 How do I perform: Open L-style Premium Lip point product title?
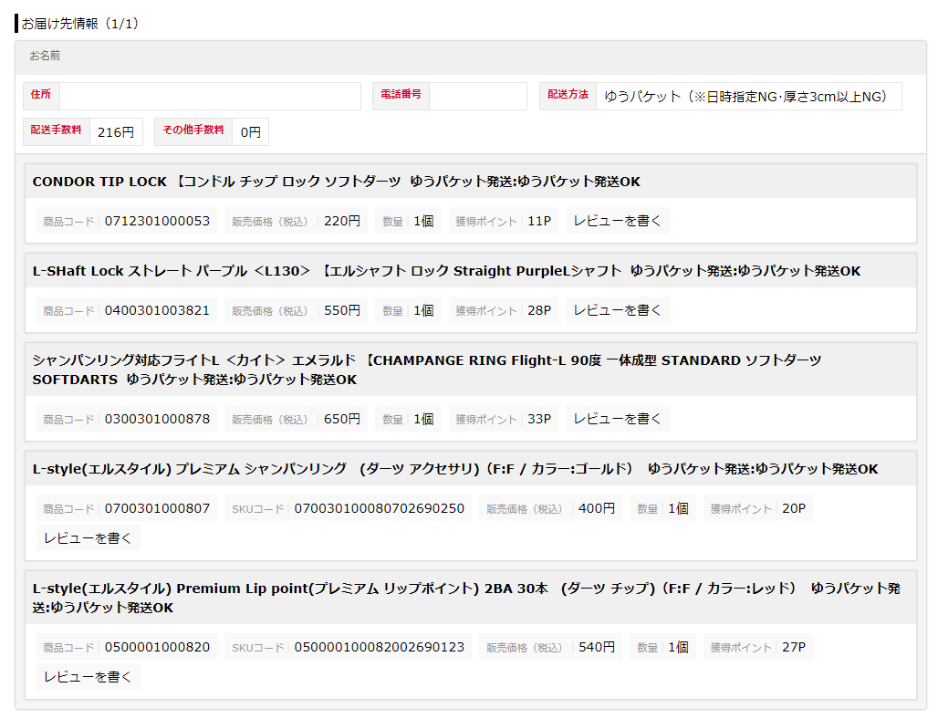coord(466,598)
